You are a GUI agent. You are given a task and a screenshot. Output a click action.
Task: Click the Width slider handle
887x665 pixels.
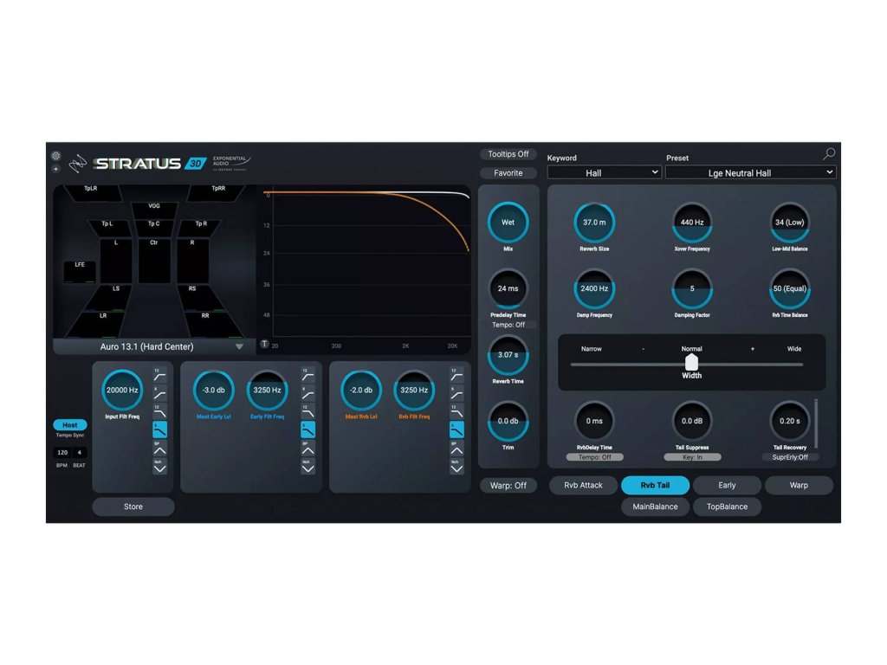coord(691,362)
